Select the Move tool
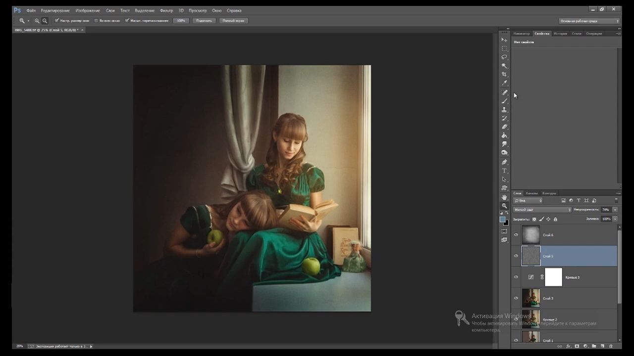The image size is (634, 356). [x=504, y=40]
